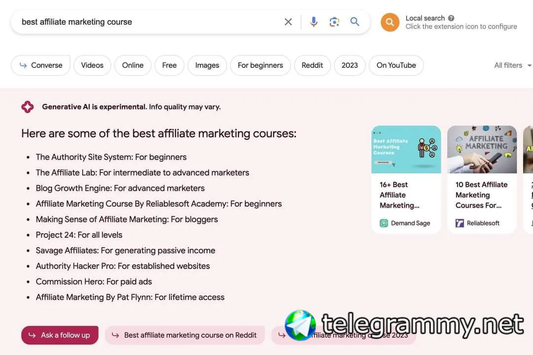Click the Ask a follow up button
Viewport: 533px width, 355px height.
[60, 335]
